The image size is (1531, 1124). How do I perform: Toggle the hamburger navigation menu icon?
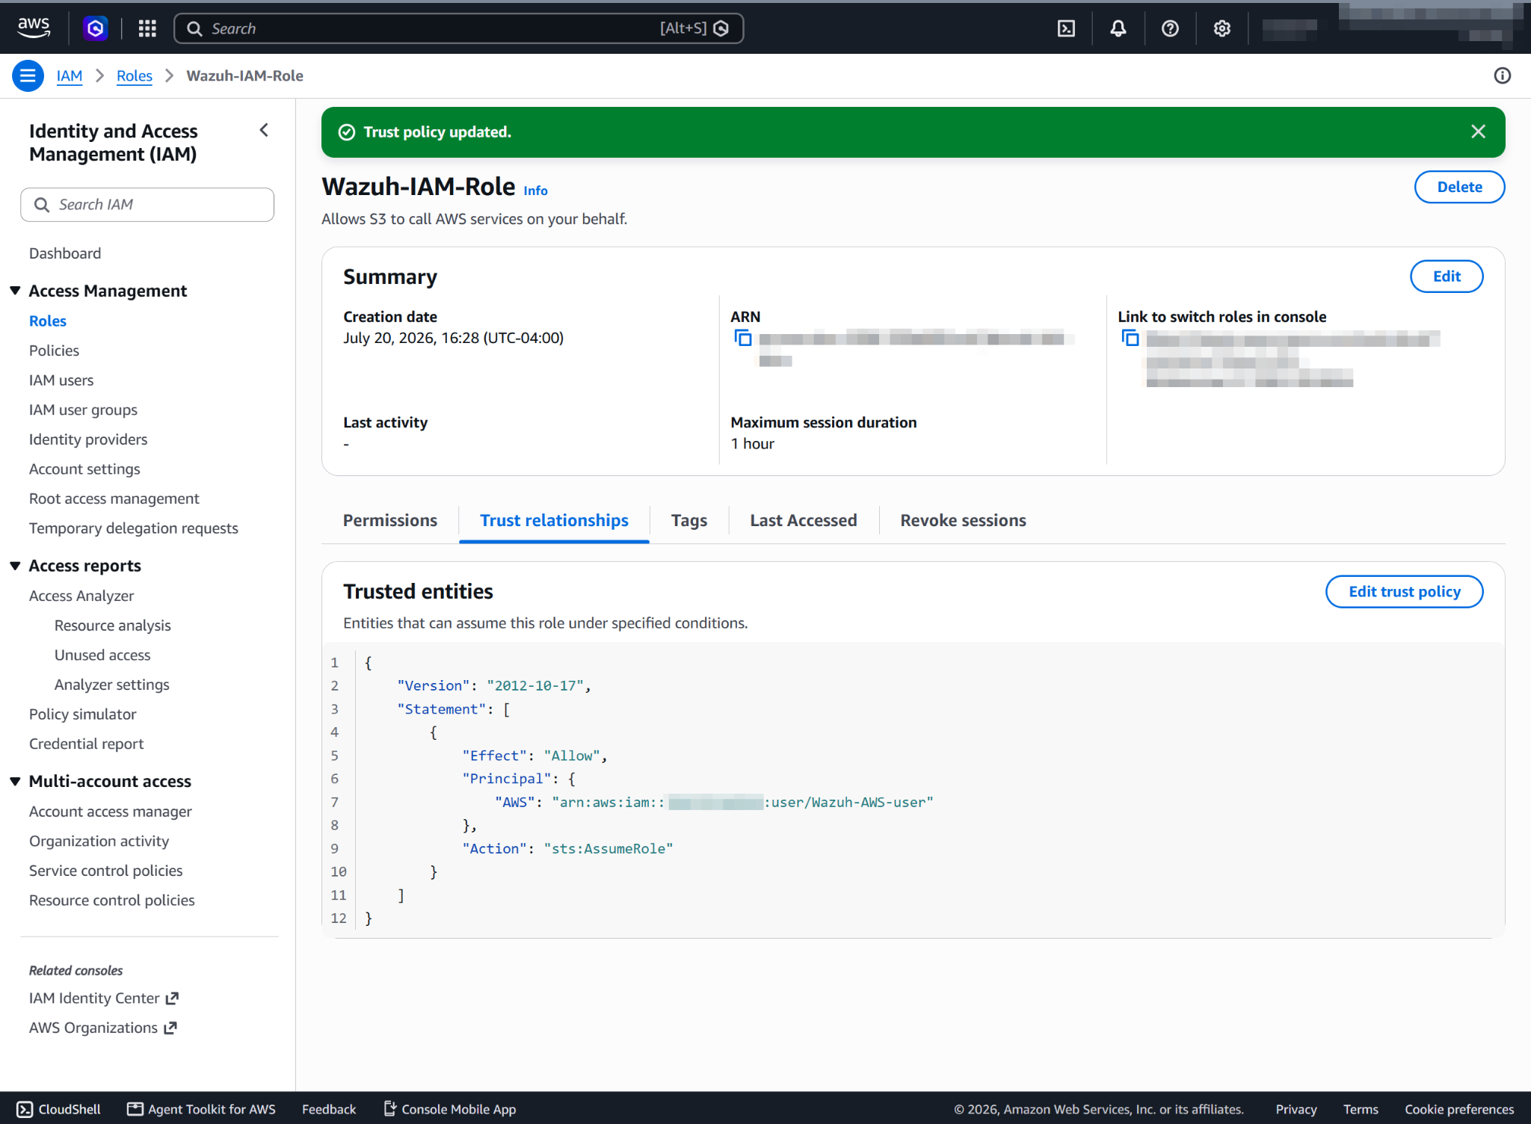(x=28, y=75)
